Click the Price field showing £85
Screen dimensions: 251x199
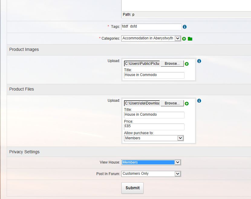pyautogui.click(x=154, y=127)
